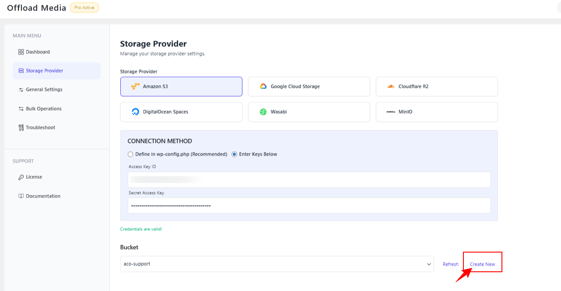Refresh the bucket list
Image resolution: width=561 pixels, height=291 pixels.
coord(450,264)
